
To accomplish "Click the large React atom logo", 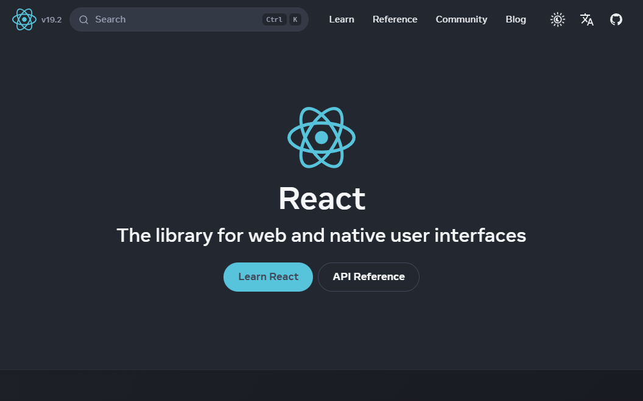I will [321, 137].
